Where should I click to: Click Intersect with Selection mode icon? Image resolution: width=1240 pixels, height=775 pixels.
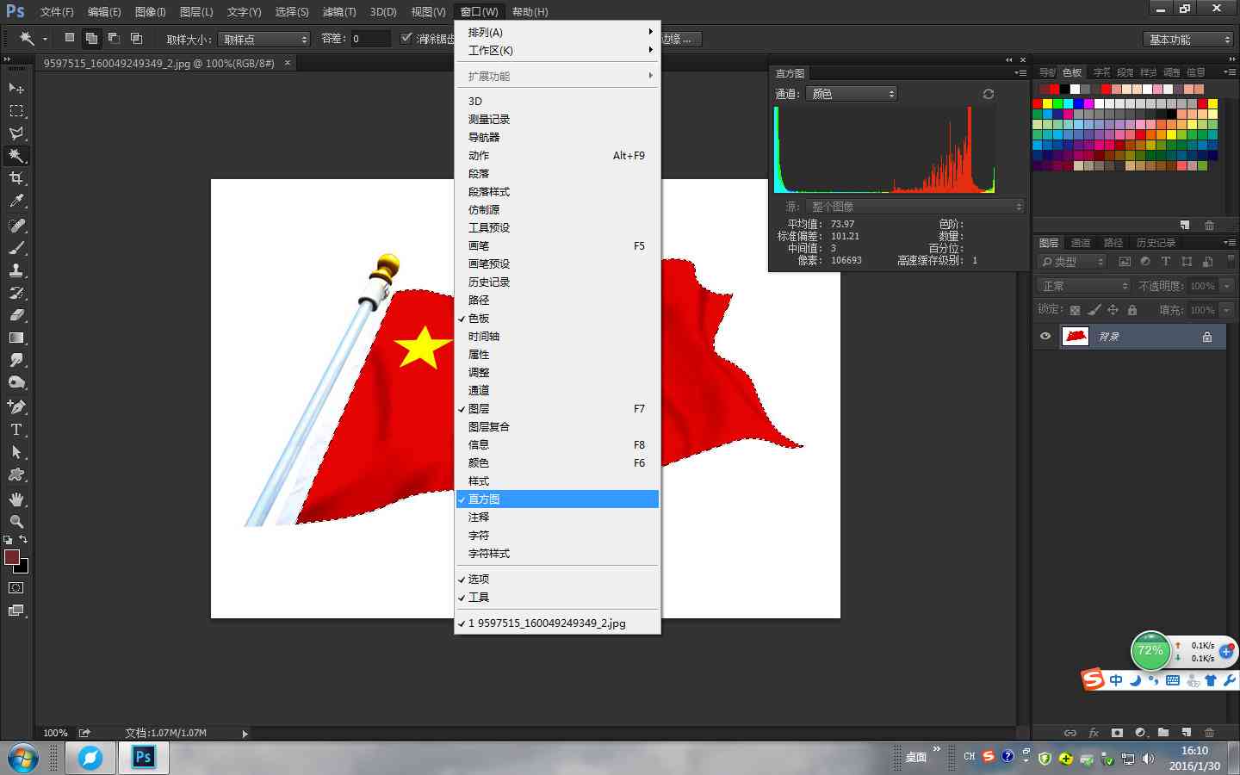point(136,38)
